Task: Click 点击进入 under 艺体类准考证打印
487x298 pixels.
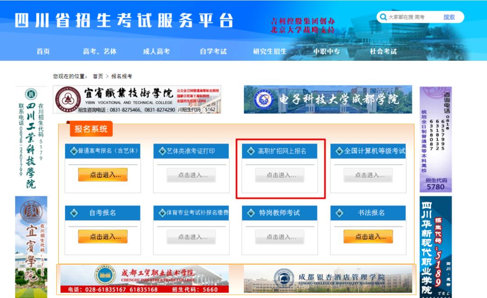Action: click(x=191, y=175)
